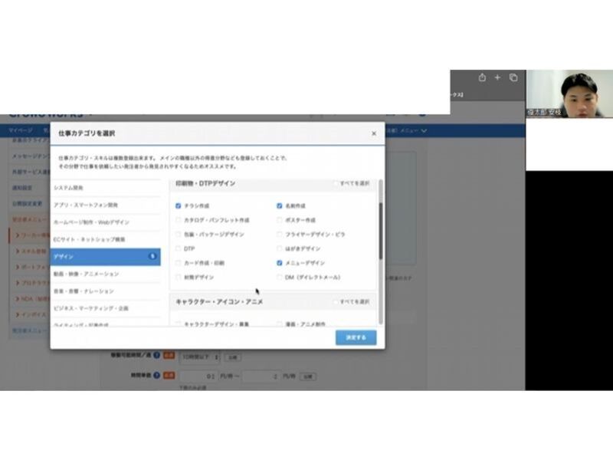Viewport: 613px width, 460px height.
Task: Select the 動画・映像・アニメーション category
Action: [106, 274]
